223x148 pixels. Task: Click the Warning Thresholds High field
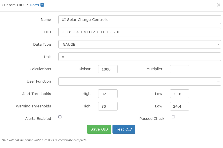click(108, 106)
